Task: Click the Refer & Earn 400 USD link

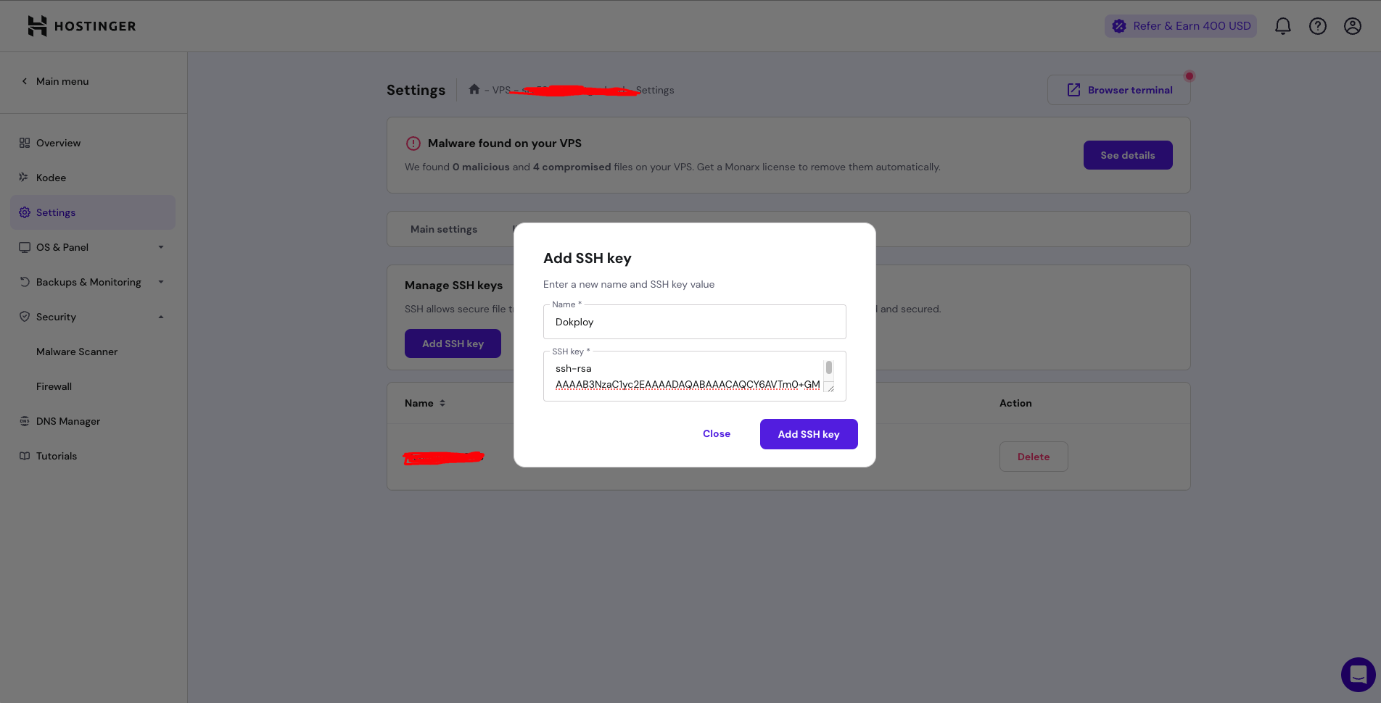Action: point(1181,26)
